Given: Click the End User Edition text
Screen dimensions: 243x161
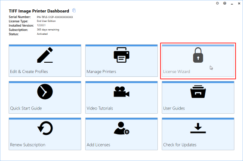Looking at the screenshot, I should pyautogui.click(x=46, y=21).
